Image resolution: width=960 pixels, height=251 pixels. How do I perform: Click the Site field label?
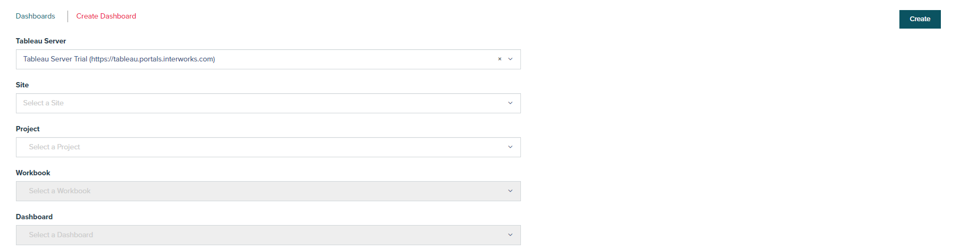[x=22, y=85]
